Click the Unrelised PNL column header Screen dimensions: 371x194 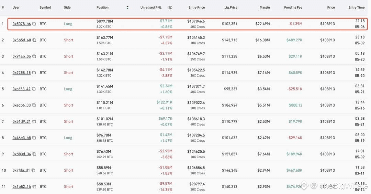click(x=151, y=8)
